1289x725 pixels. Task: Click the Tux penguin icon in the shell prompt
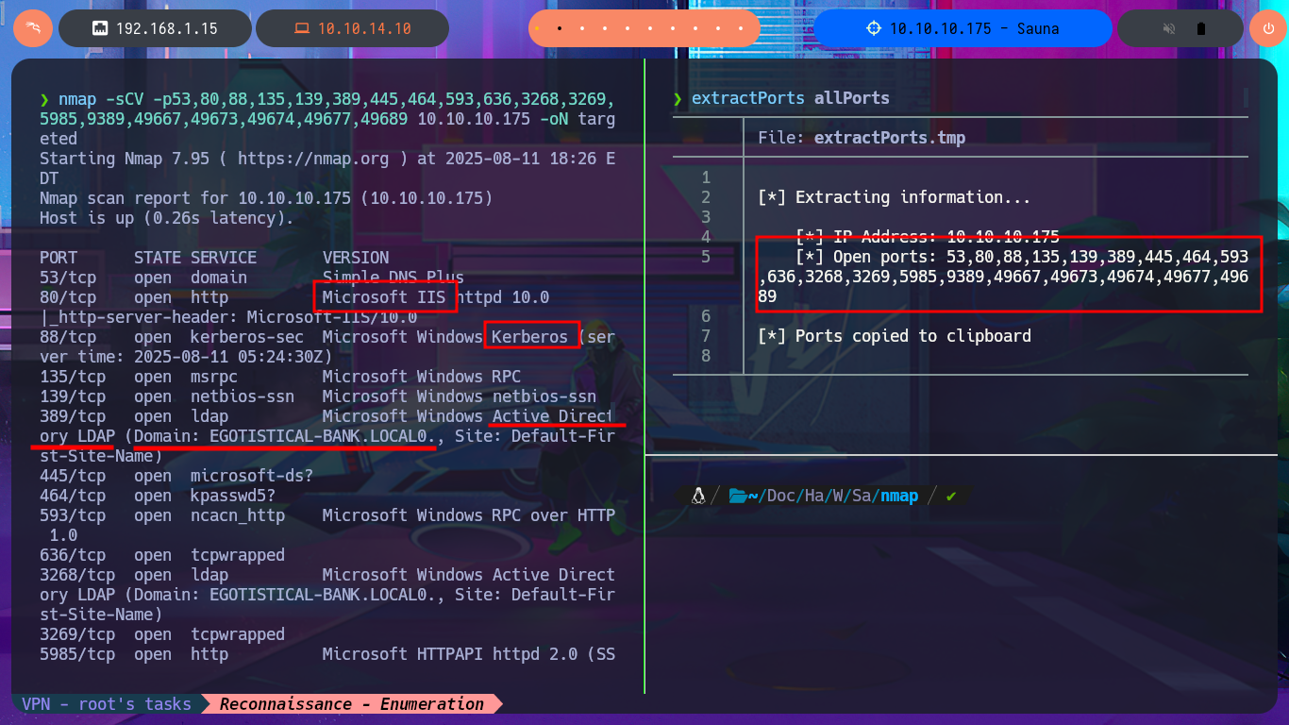coord(699,496)
